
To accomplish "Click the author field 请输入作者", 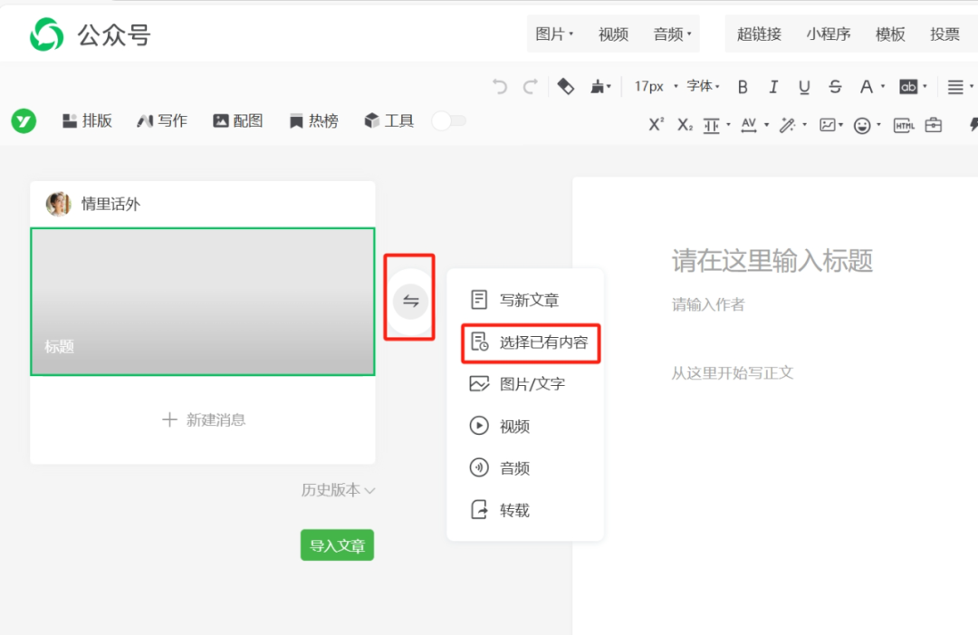I will coord(708,304).
